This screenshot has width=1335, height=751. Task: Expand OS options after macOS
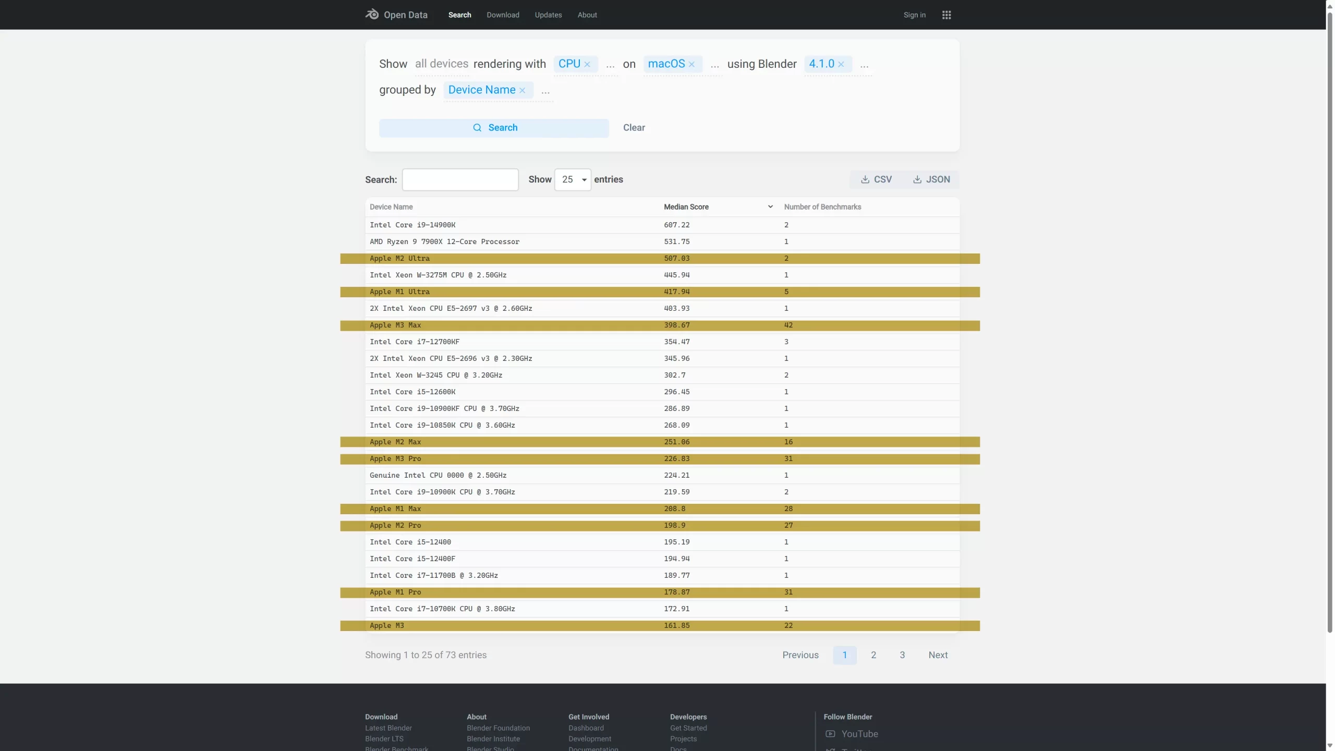(x=714, y=65)
